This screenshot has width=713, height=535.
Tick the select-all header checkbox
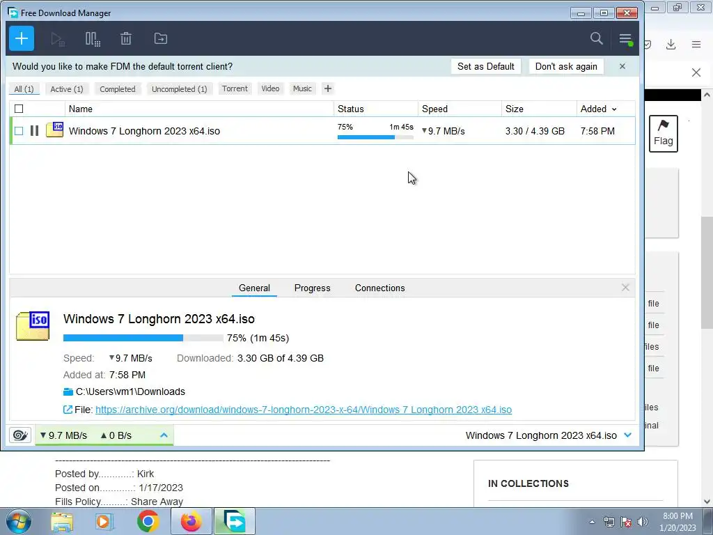tap(19, 109)
